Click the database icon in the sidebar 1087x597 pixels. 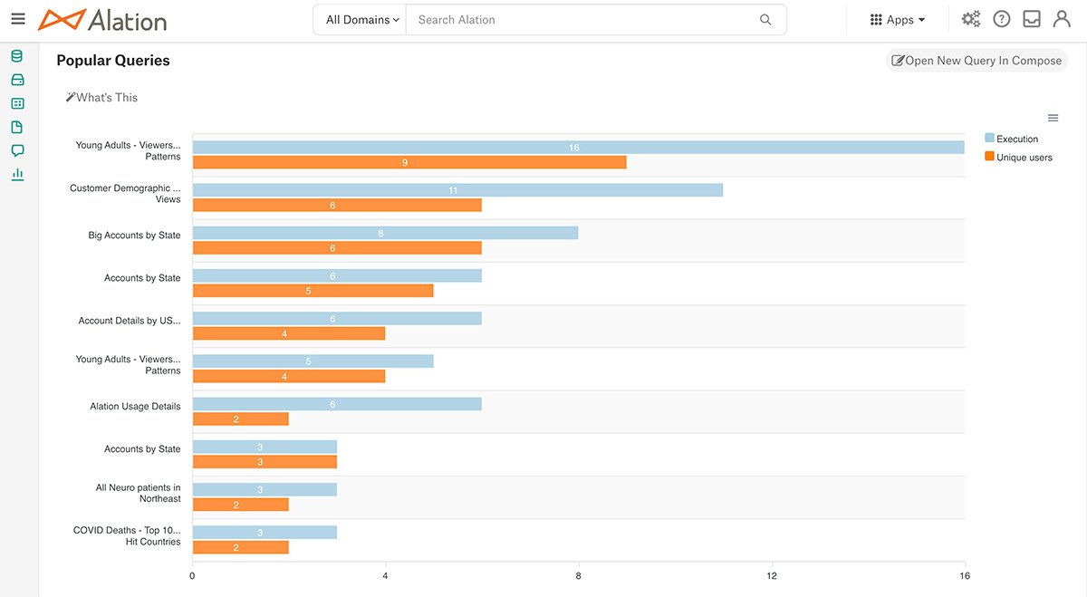tap(17, 56)
